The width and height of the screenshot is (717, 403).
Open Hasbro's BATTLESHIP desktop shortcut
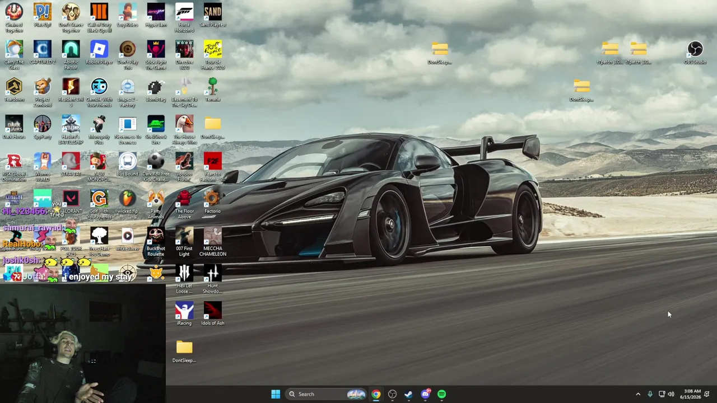tap(71, 130)
